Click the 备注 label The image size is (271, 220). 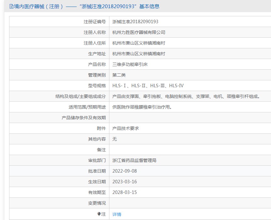pos(101,150)
